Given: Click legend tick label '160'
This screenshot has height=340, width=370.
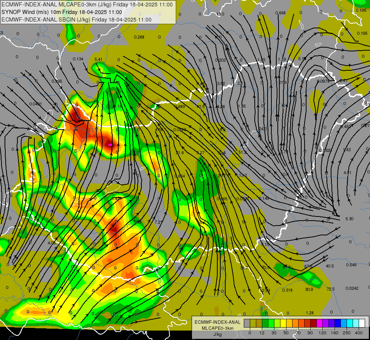Looking at the screenshot, I should tap(334, 333).
